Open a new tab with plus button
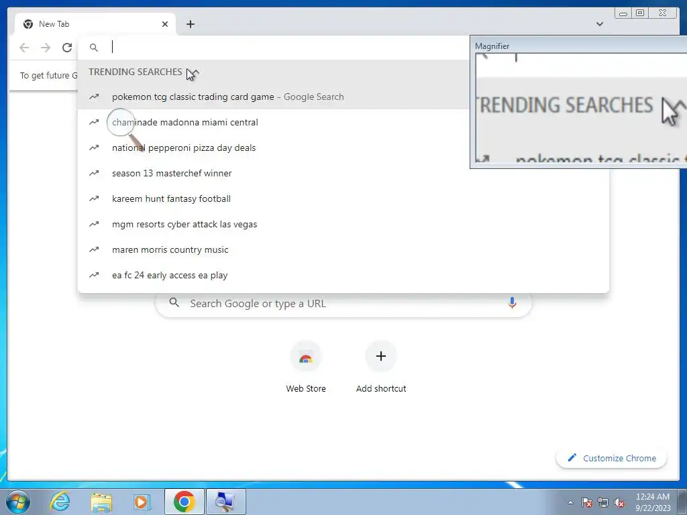This screenshot has width=687, height=515. 190,24
